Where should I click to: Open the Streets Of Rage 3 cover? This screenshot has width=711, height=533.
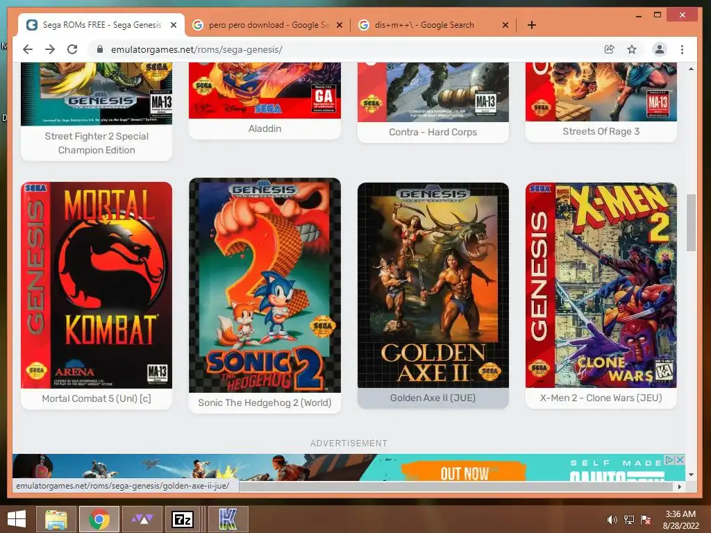point(601,92)
